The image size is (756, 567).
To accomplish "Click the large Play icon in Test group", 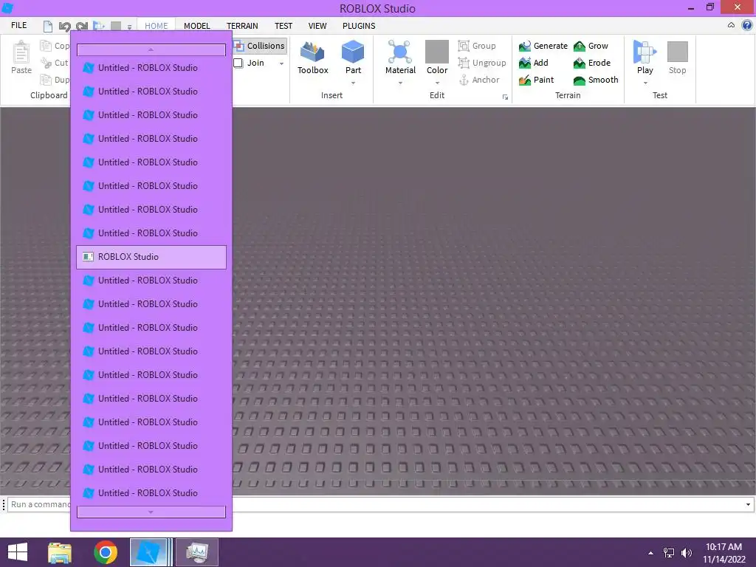I will pos(645,52).
